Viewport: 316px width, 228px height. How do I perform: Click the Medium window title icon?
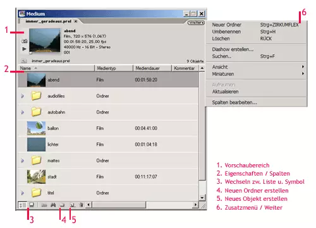[22, 14]
